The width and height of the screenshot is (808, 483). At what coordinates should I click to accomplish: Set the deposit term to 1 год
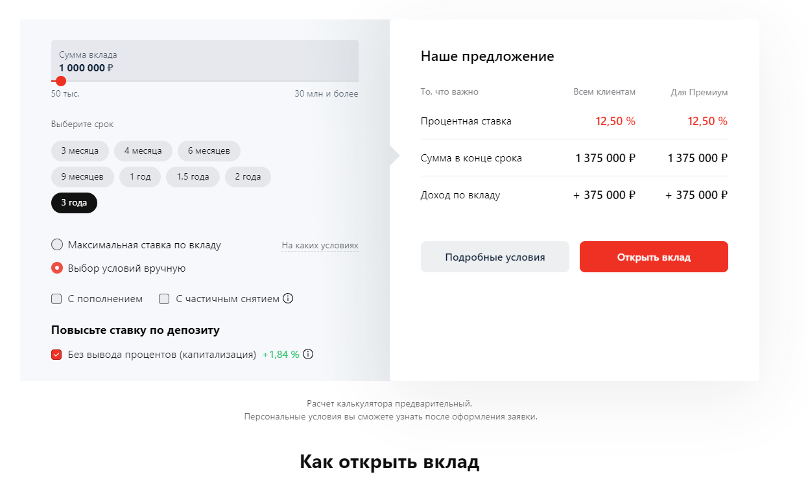[x=140, y=177]
